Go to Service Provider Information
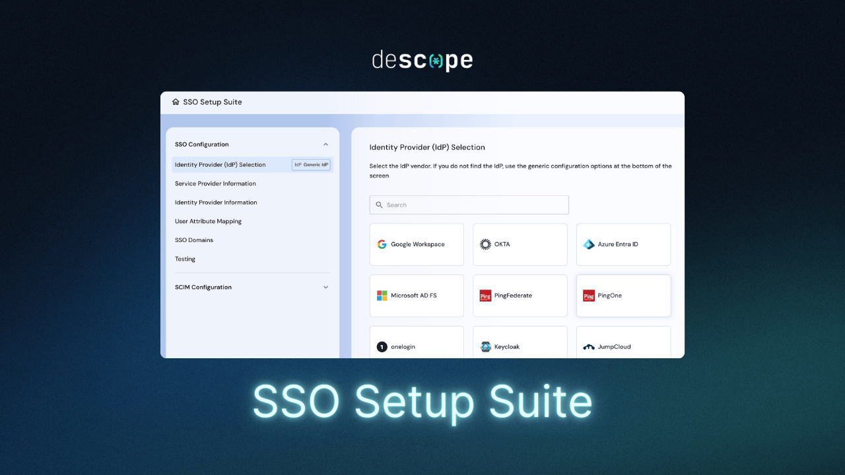Viewport: 845px width, 475px height. (x=215, y=183)
